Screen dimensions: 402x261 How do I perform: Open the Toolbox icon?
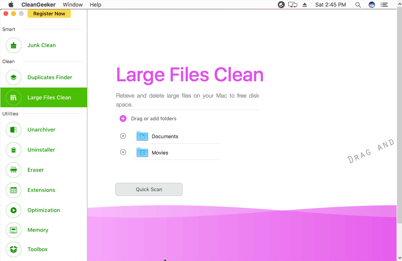(14, 249)
